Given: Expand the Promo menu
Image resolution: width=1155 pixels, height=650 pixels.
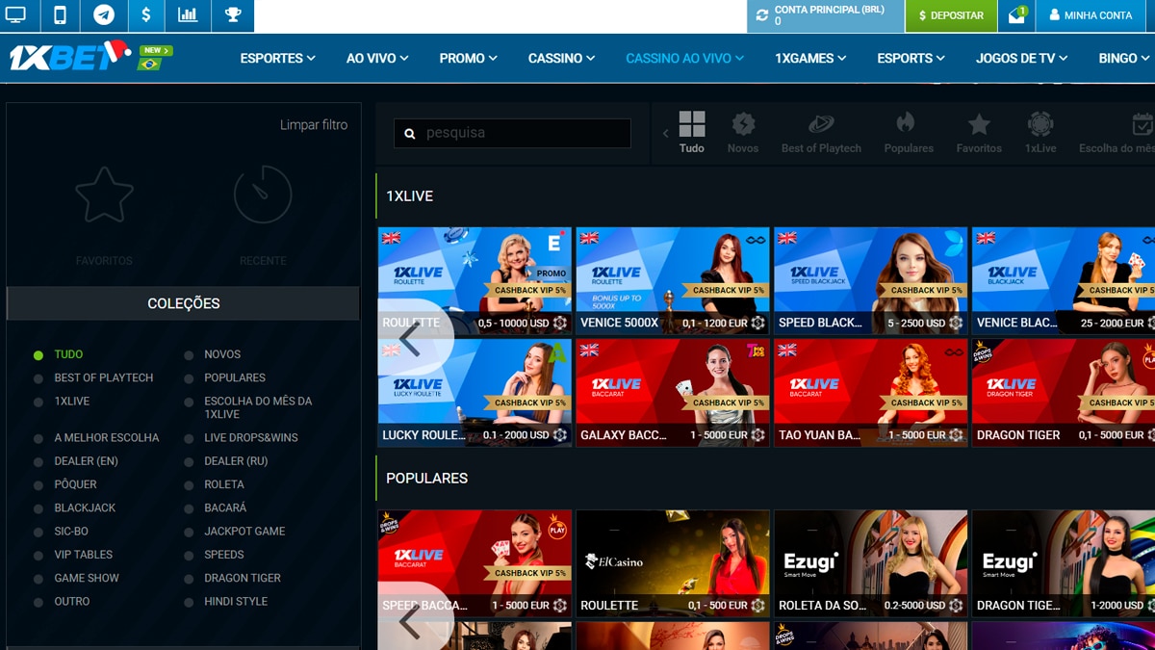Looking at the screenshot, I should (469, 58).
